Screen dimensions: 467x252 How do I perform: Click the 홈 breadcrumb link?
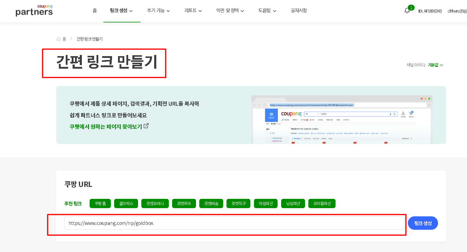tap(64, 39)
